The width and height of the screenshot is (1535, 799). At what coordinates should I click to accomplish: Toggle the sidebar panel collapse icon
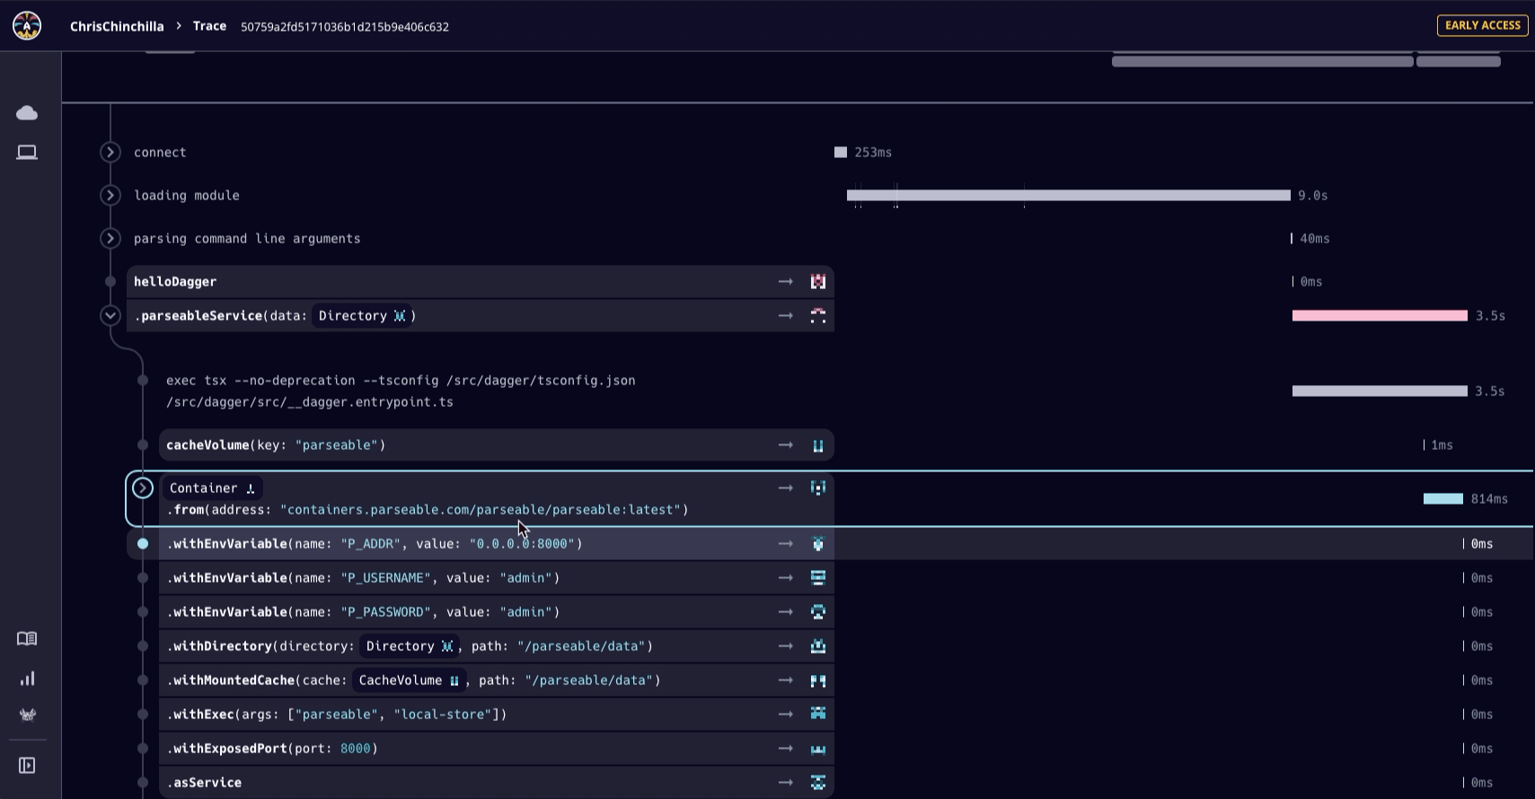(27, 765)
